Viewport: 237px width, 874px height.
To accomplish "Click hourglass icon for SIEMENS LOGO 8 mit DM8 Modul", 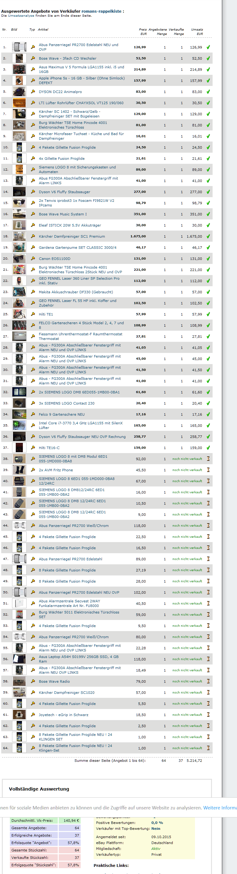I will coord(208,459).
